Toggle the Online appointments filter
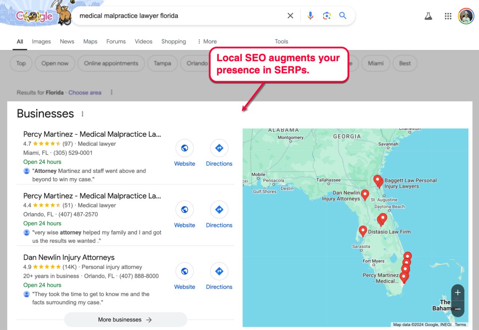The height and width of the screenshot is (330, 479). (x=111, y=63)
